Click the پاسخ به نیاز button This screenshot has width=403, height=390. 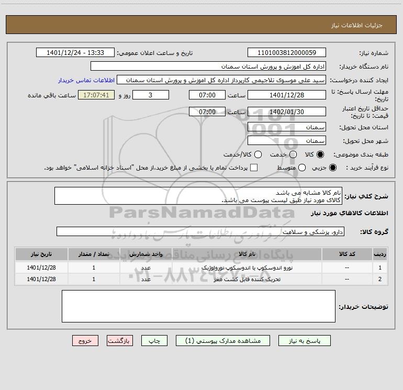coord(305,341)
